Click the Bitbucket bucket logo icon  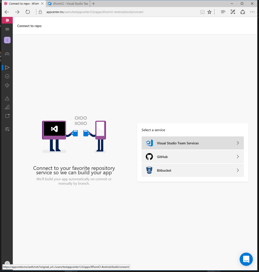click(149, 170)
